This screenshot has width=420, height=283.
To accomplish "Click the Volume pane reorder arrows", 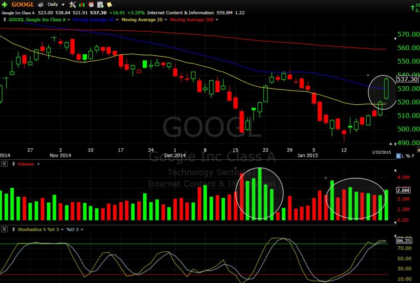I will pyautogui.click(x=14, y=164).
